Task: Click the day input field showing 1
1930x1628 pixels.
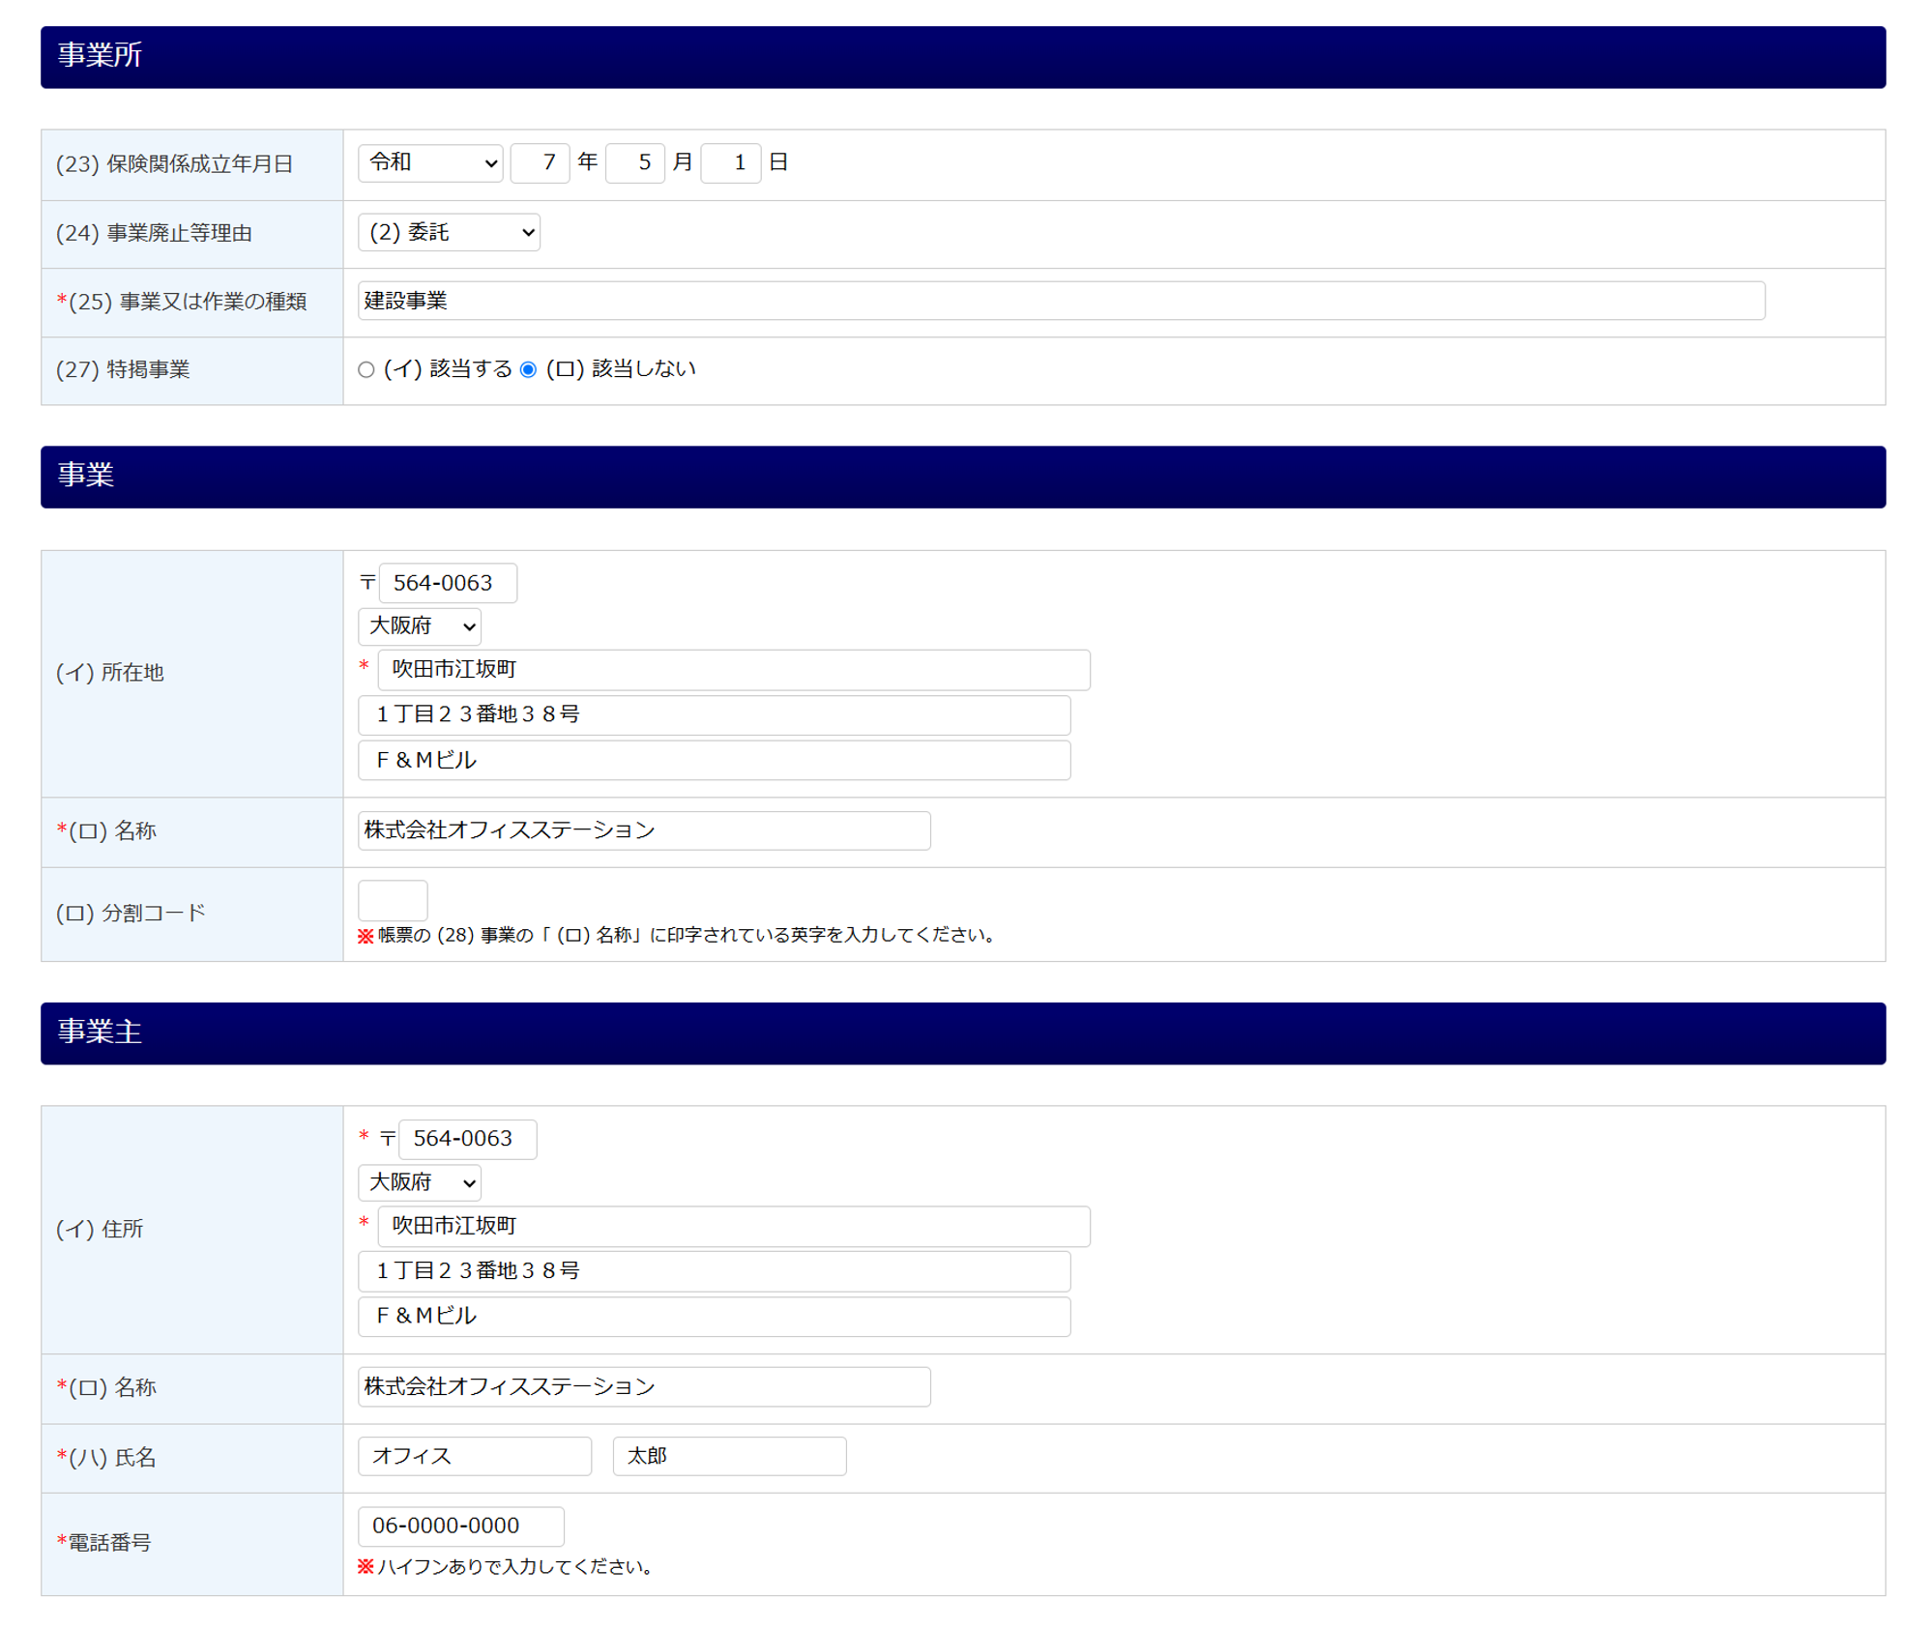Action: pyautogui.click(x=730, y=162)
